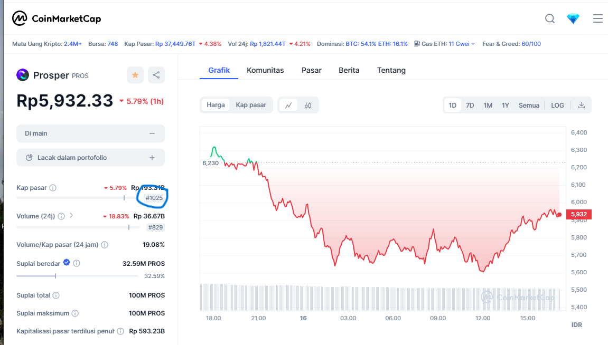
Task: Select 1D time range
Action: [453, 106]
